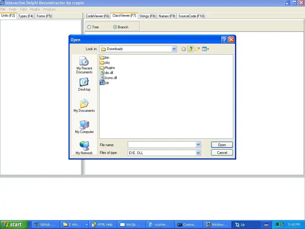
Task: Open the Plugins menu
Action: pyautogui.click(x=35, y=9)
